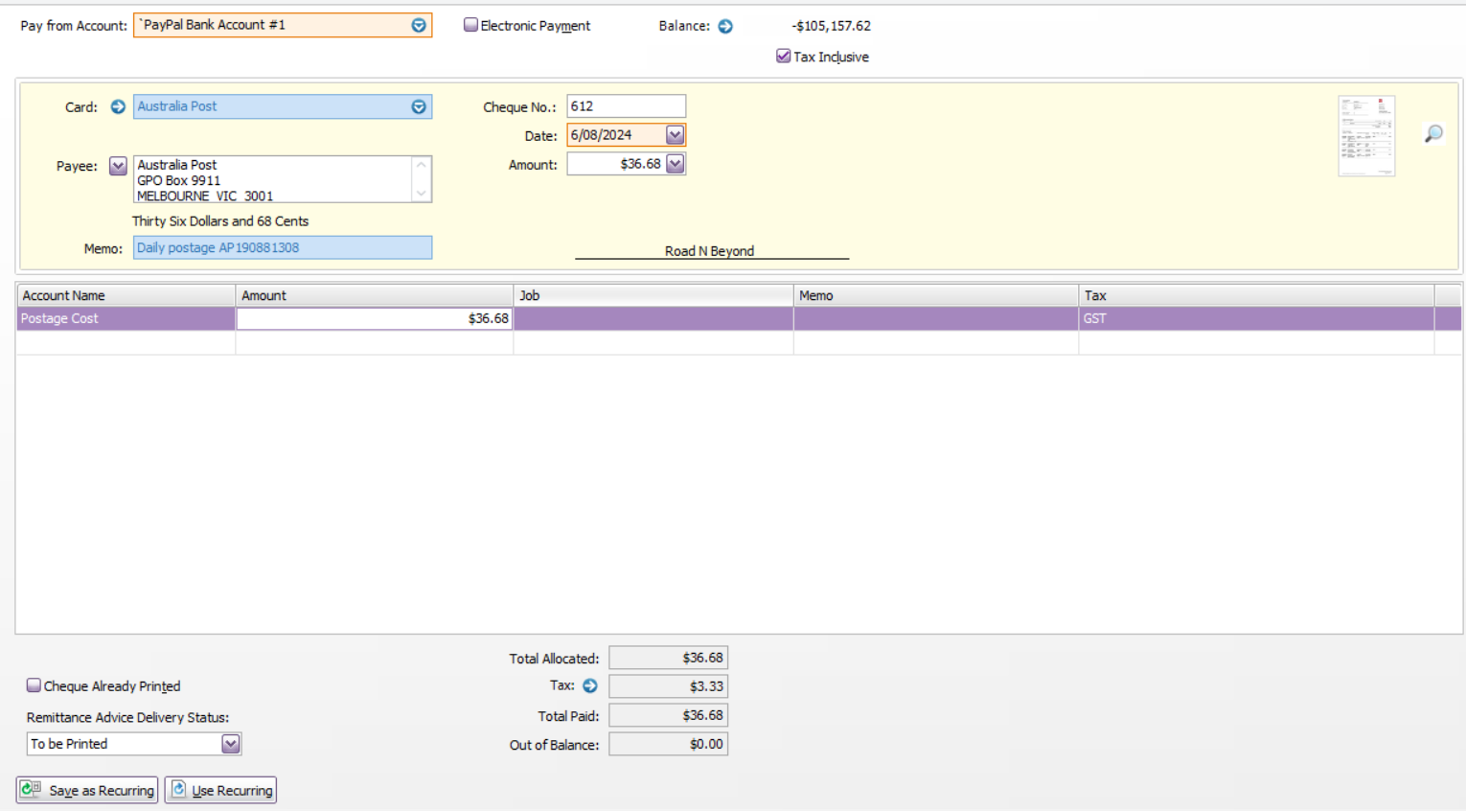Click the Payee search selector icon

coord(117,165)
